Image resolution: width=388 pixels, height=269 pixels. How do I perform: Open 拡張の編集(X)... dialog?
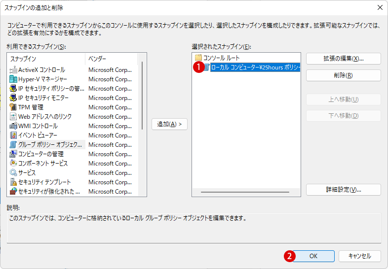344,59
